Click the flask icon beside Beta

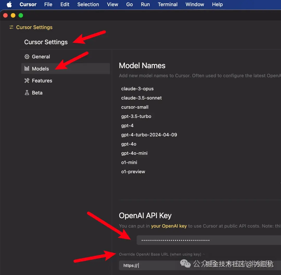pos(27,93)
